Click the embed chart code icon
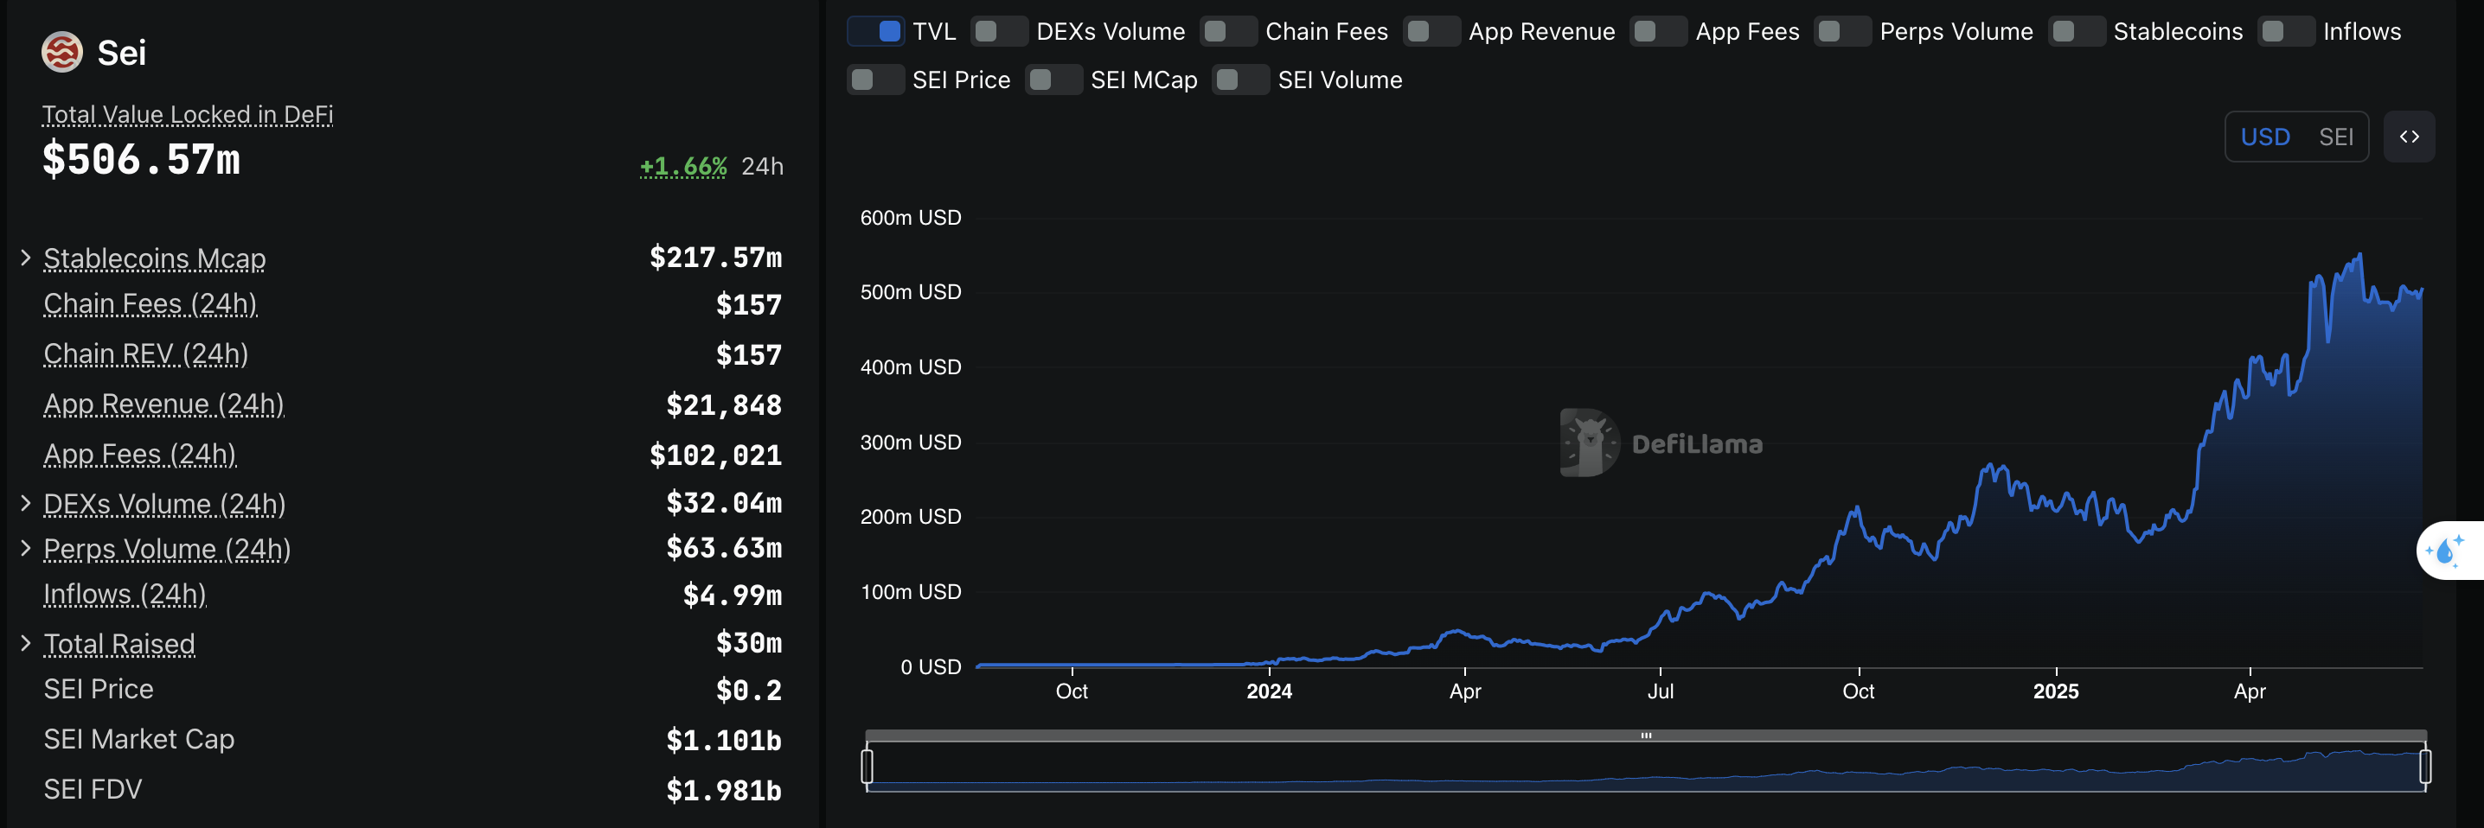2484x828 pixels. click(x=2408, y=137)
